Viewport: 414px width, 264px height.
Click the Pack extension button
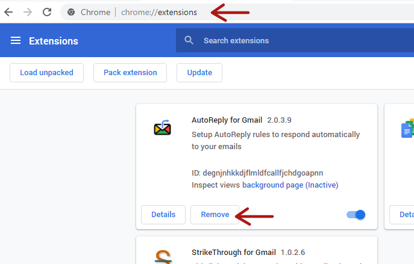click(130, 73)
